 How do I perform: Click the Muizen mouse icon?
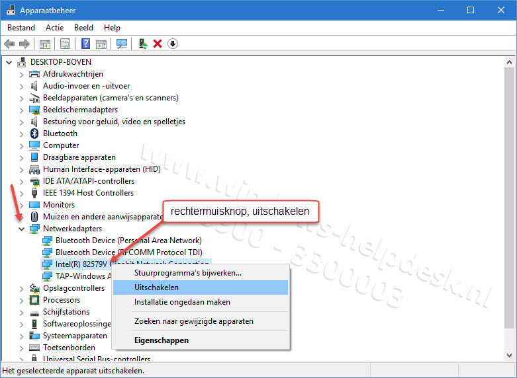click(34, 217)
